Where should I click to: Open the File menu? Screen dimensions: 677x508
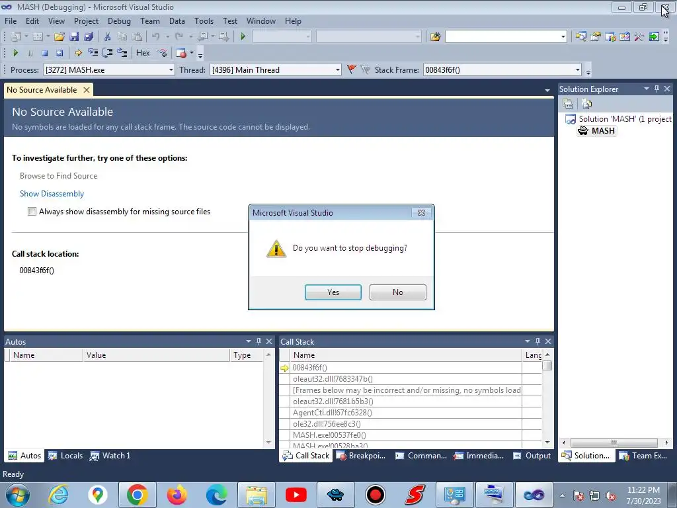click(11, 21)
